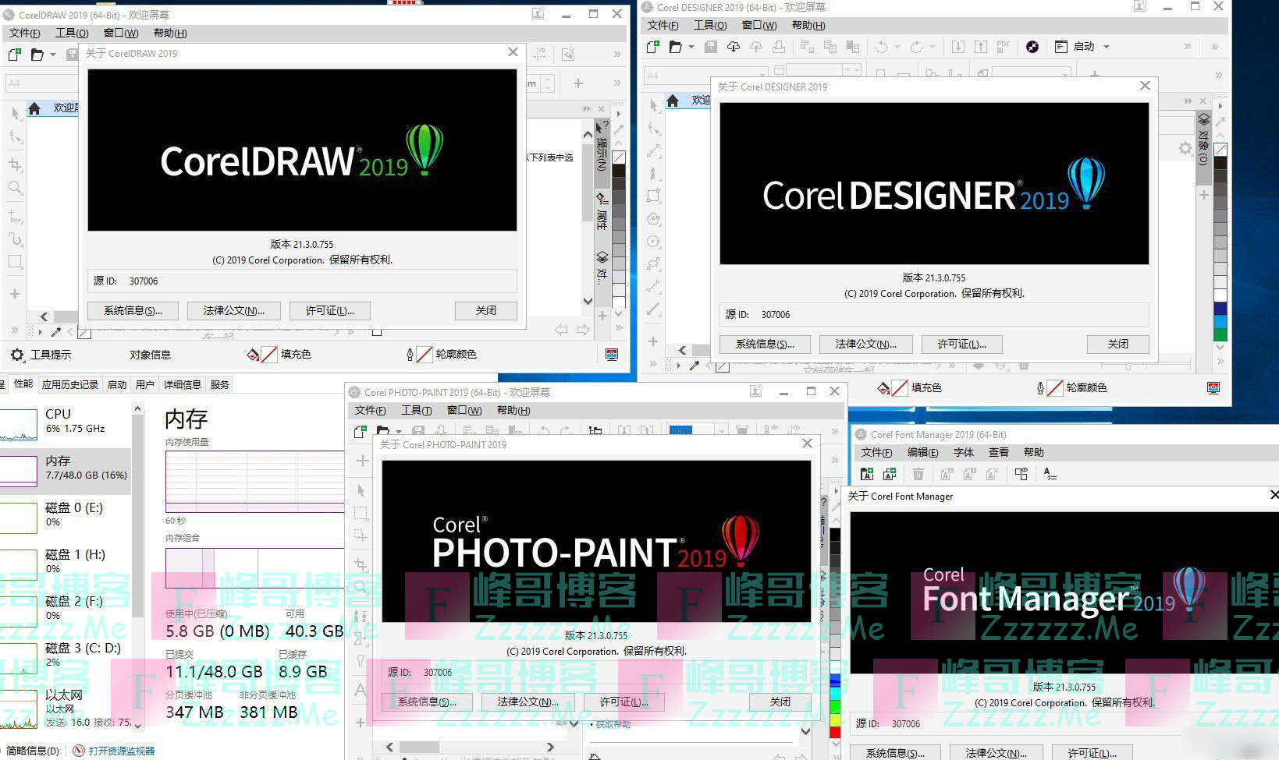This screenshot has width=1279, height=760.
Task: Click outline pen icon in CorelDRAW status bar
Action: point(410,355)
